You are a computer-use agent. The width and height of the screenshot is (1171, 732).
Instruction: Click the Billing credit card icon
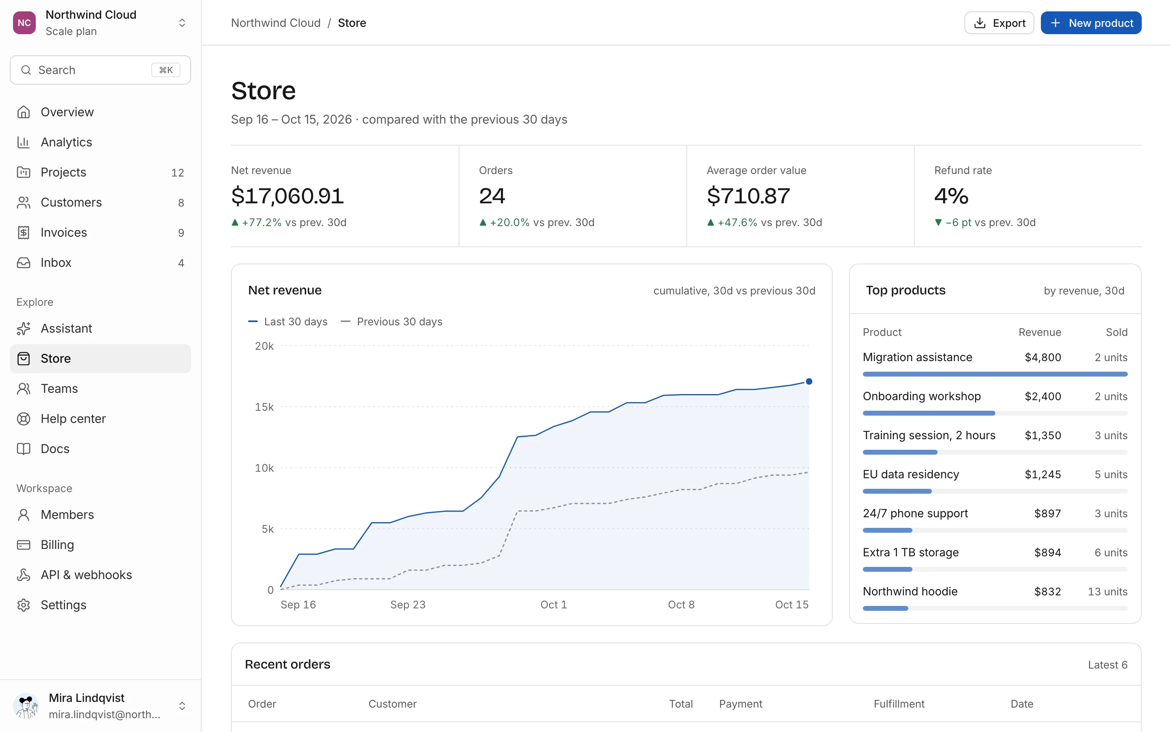click(24, 545)
